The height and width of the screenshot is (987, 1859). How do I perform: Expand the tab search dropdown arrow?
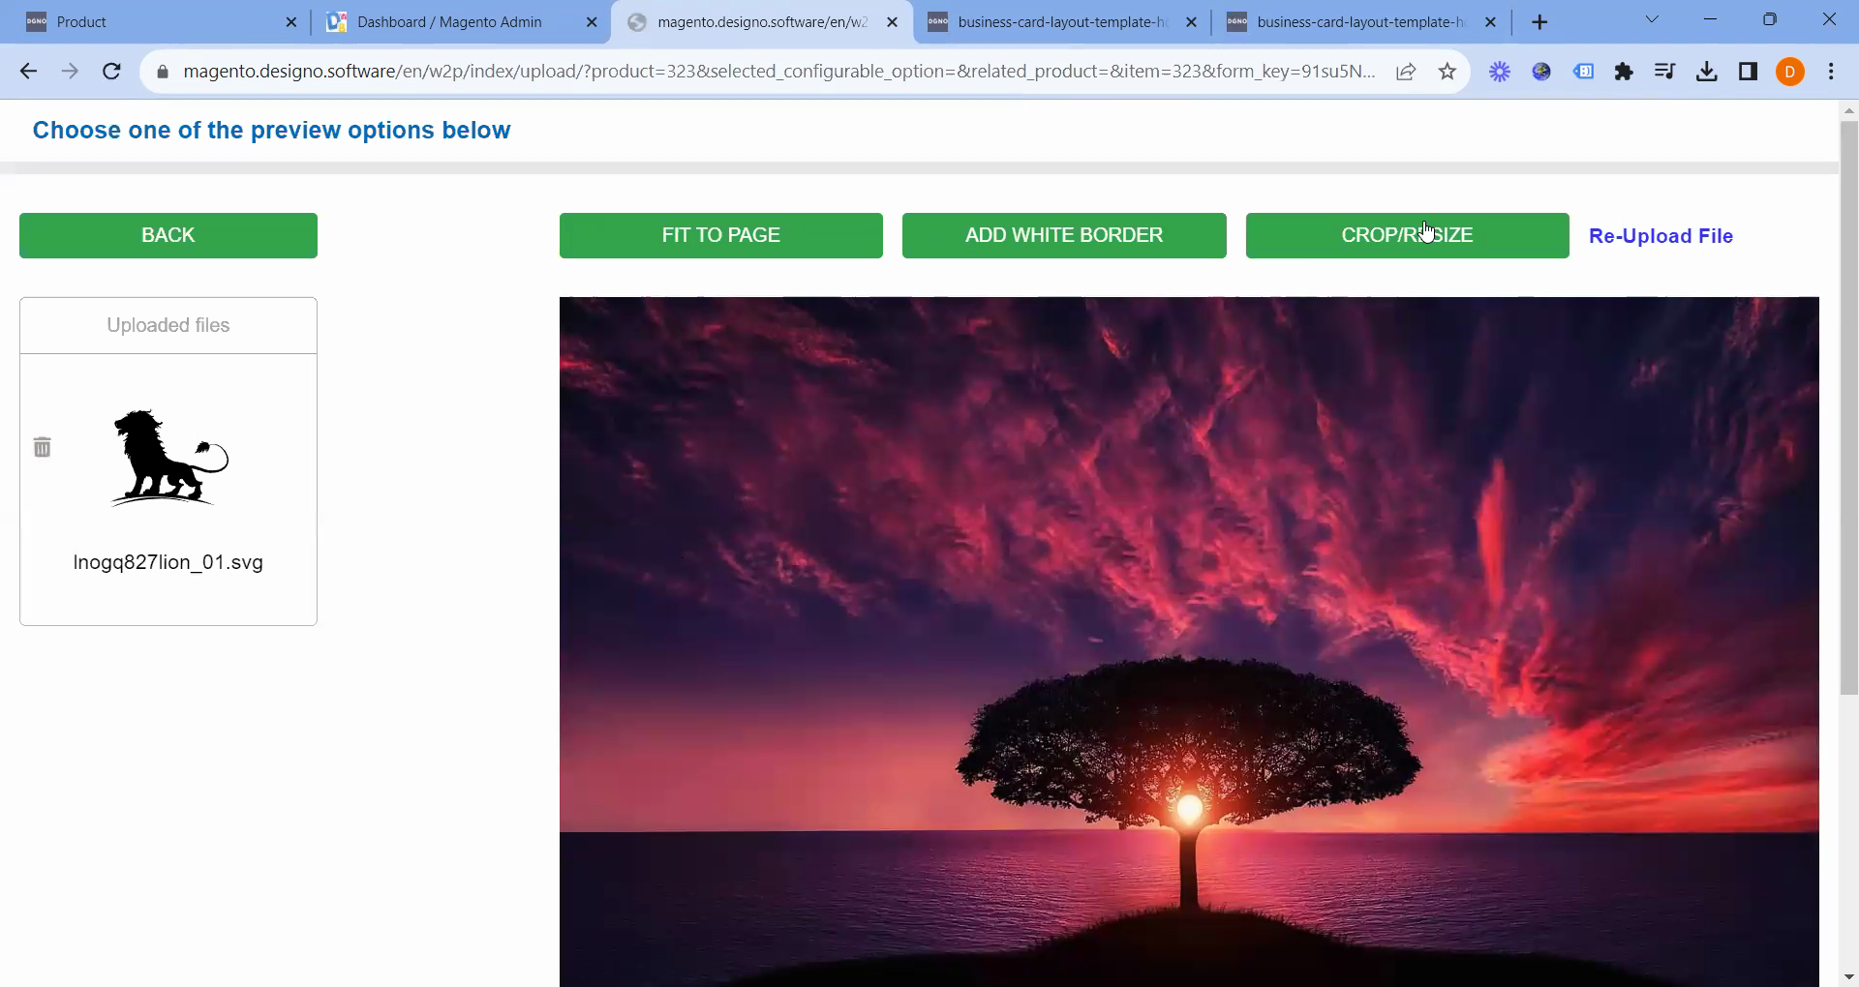pos(1652,20)
